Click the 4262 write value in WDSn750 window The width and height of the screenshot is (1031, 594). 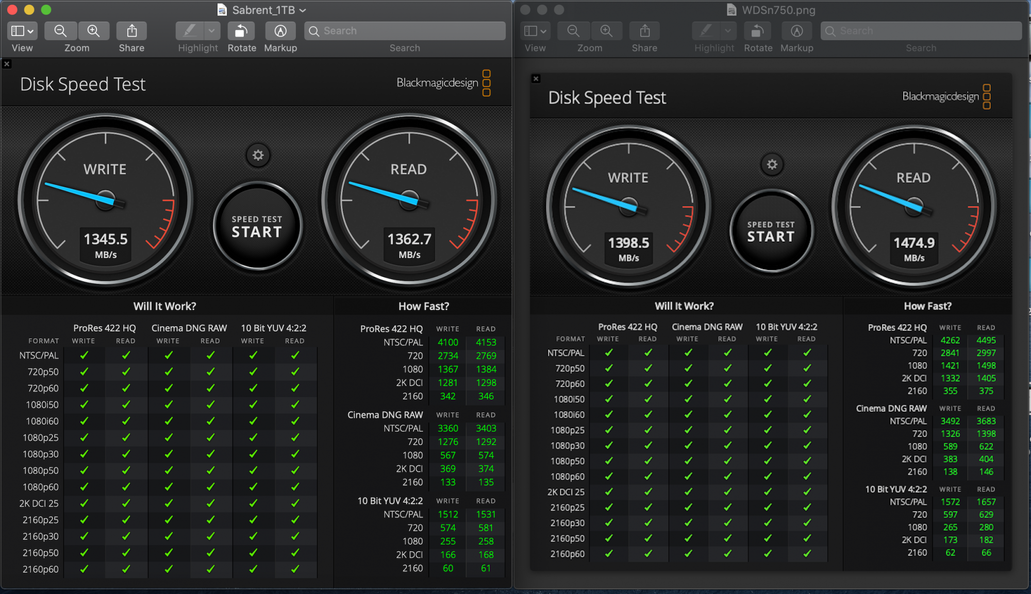pyautogui.click(x=950, y=340)
